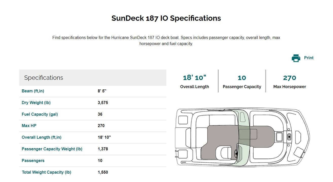Click the SunDeck 187 IO Specifications heading
The image size is (333, 182).
[x=166, y=18]
